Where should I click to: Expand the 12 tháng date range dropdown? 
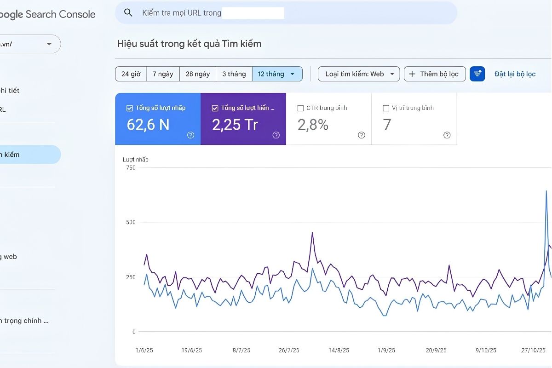[277, 74]
